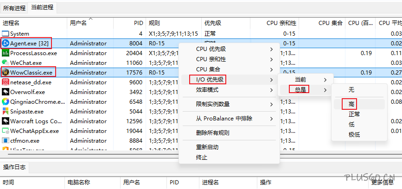Screen dimensions: 402x189
Task: Click the ProcessLasso.exe green icon
Action: (6, 53)
